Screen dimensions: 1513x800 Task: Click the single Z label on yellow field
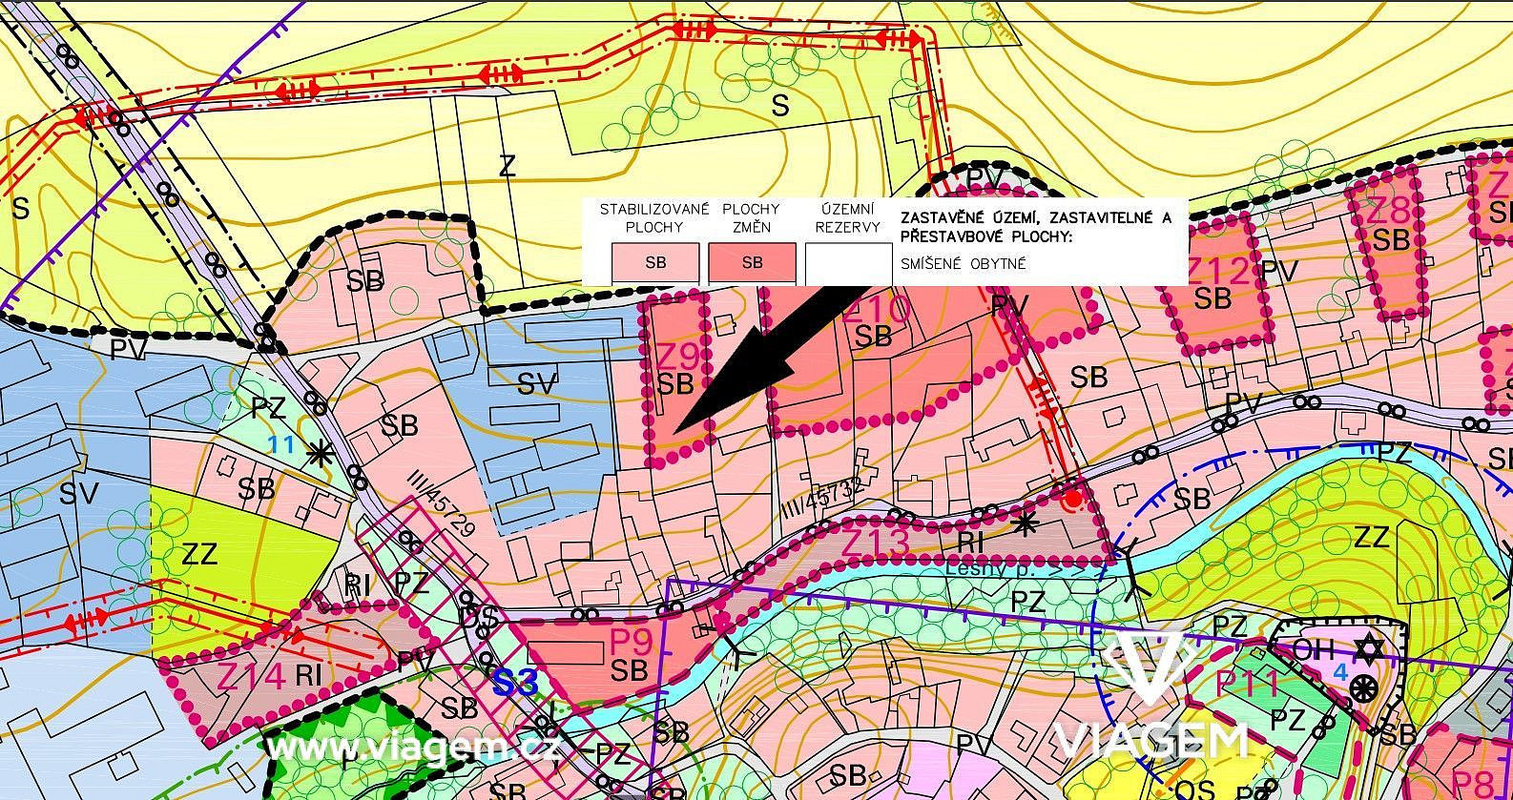coord(507,166)
